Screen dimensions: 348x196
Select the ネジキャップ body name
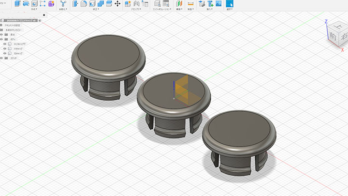[x=19, y=44]
